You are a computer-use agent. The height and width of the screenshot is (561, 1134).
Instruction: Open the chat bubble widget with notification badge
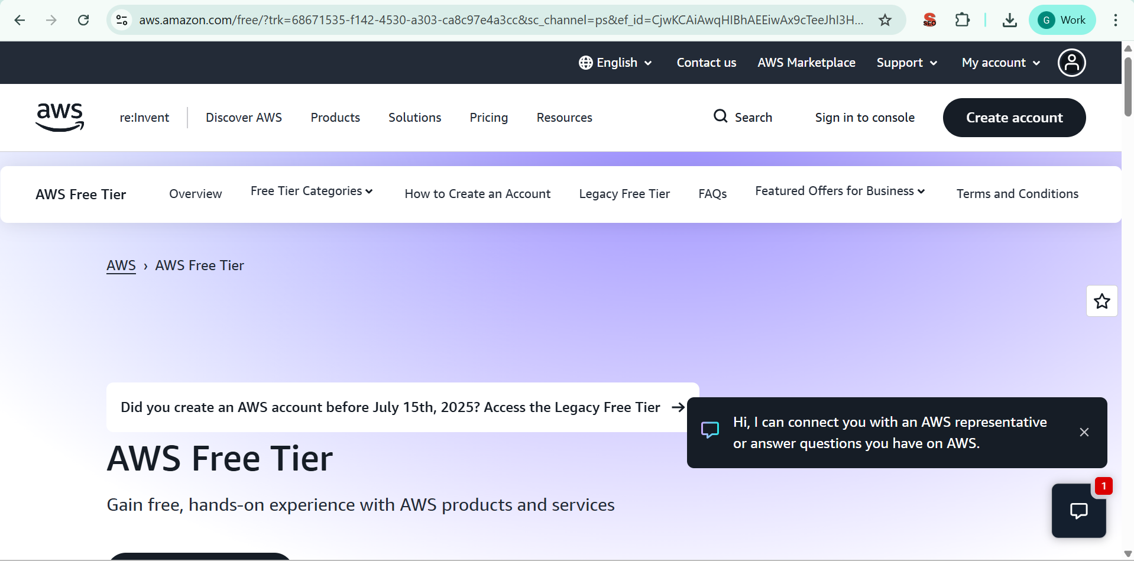(x=1079, y=511)
